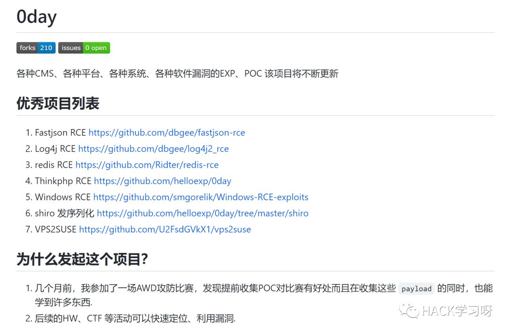
Task: Click the Thinkphp RCE label
Action: click(63, 181)
